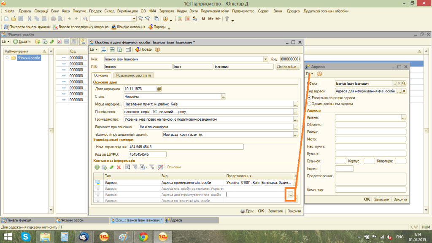
Task: Click Показати панель функцій
Action: tap(27, 27)
